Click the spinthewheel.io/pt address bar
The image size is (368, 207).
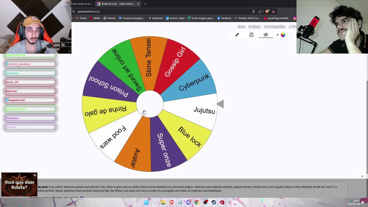point(161,11)
